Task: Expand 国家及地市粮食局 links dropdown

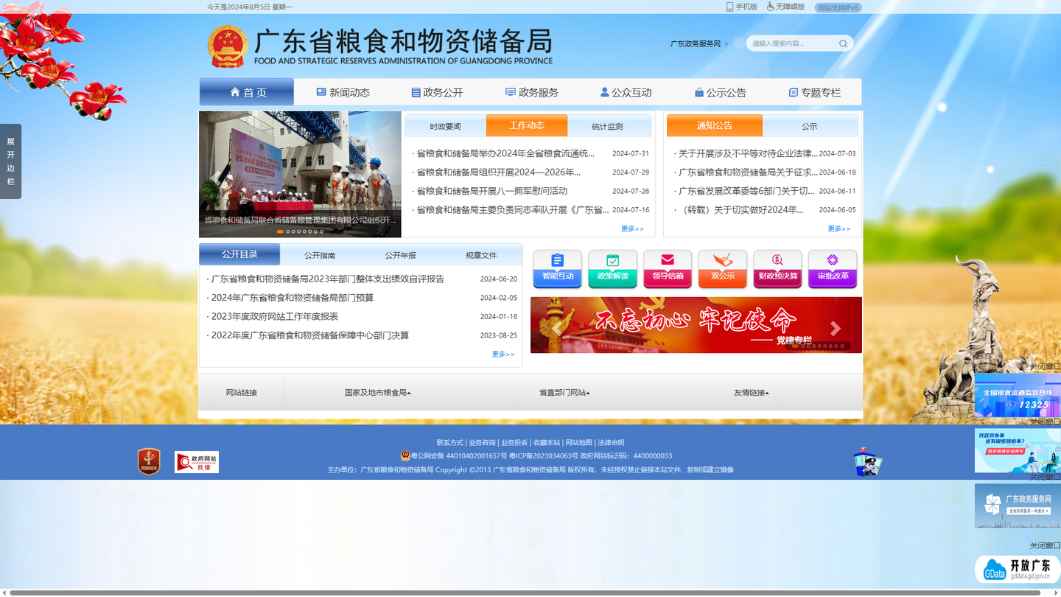Action: [377, 392]
